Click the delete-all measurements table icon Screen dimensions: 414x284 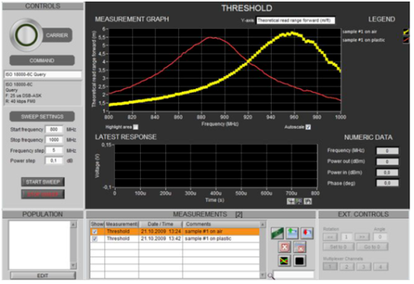(300, 247)
